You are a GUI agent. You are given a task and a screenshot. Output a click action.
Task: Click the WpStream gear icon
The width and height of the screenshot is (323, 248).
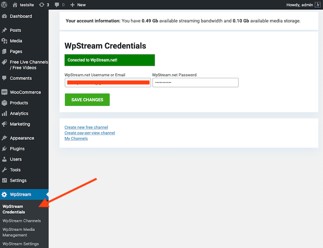(x=4, y=194)
